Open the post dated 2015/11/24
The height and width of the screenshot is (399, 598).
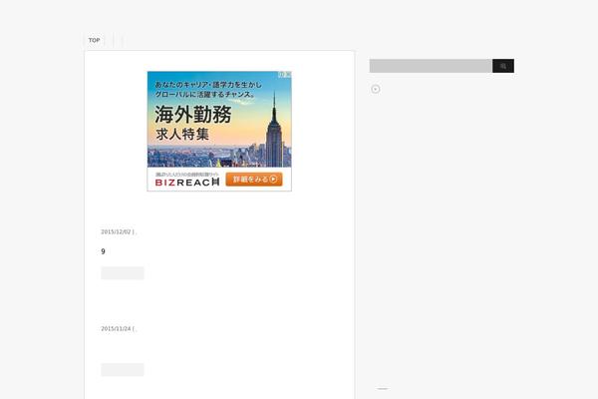[x=119, y=328]
